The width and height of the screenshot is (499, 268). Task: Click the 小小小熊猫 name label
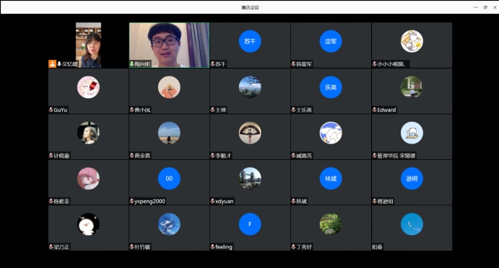click(391, 64)
